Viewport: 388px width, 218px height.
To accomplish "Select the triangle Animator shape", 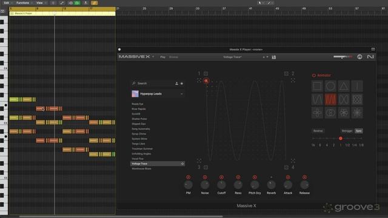I will (344, 86).
